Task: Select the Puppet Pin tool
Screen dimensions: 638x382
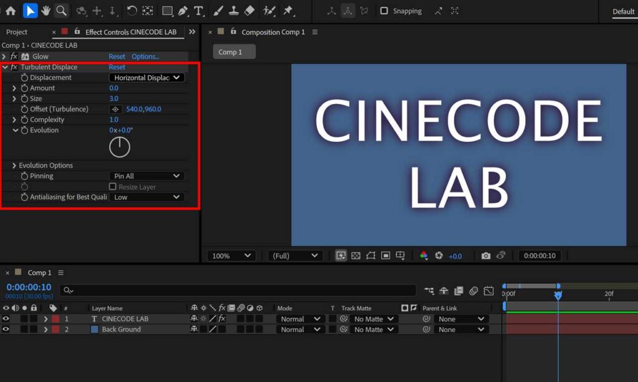Action: click(288, 11)
